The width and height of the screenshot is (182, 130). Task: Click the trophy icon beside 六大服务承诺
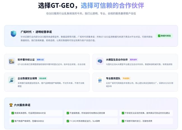coord(11,105)
